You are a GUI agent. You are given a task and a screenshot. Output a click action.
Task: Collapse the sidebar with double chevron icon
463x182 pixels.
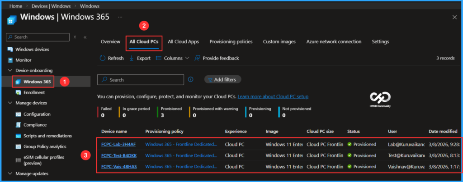click(85, 37)
